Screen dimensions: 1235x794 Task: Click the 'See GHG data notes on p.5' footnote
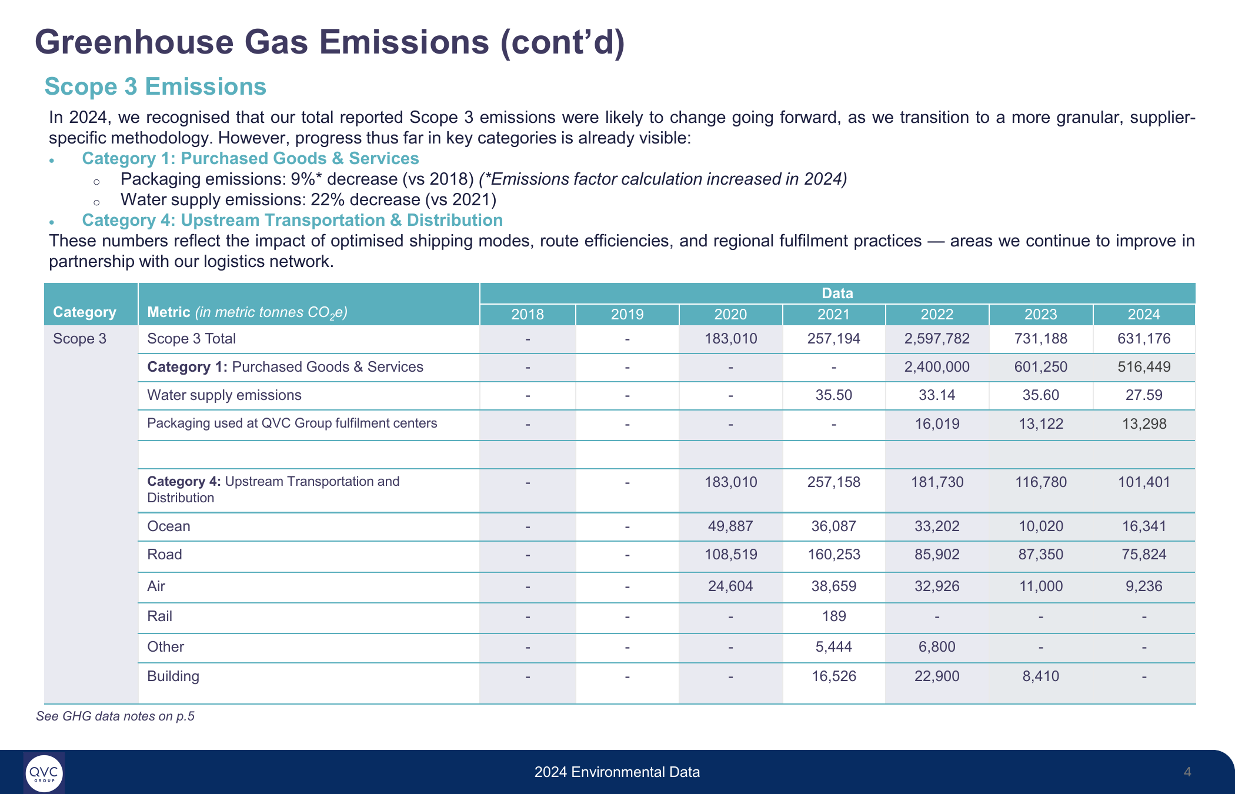(115, 716)
